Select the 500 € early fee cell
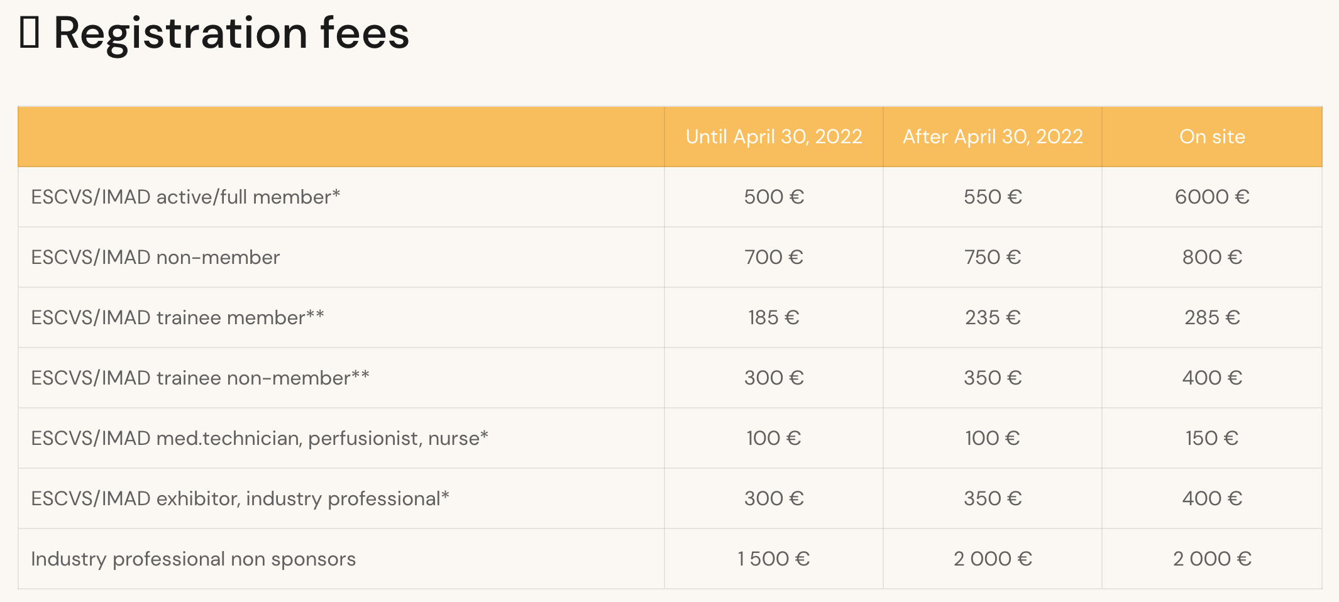Screen dimensions: 1339x602 click(773, 197)
